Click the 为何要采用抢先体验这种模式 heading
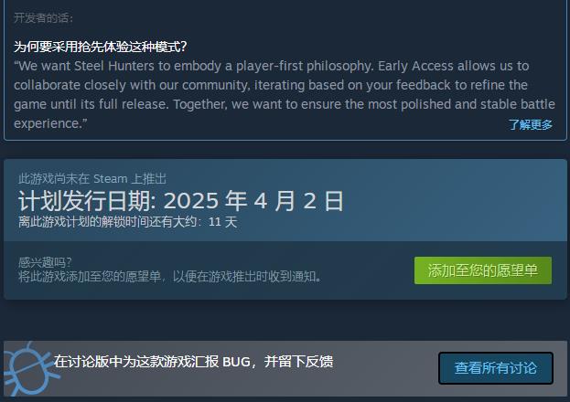This screenshot has height=402, width=570. tap(101, 47)
